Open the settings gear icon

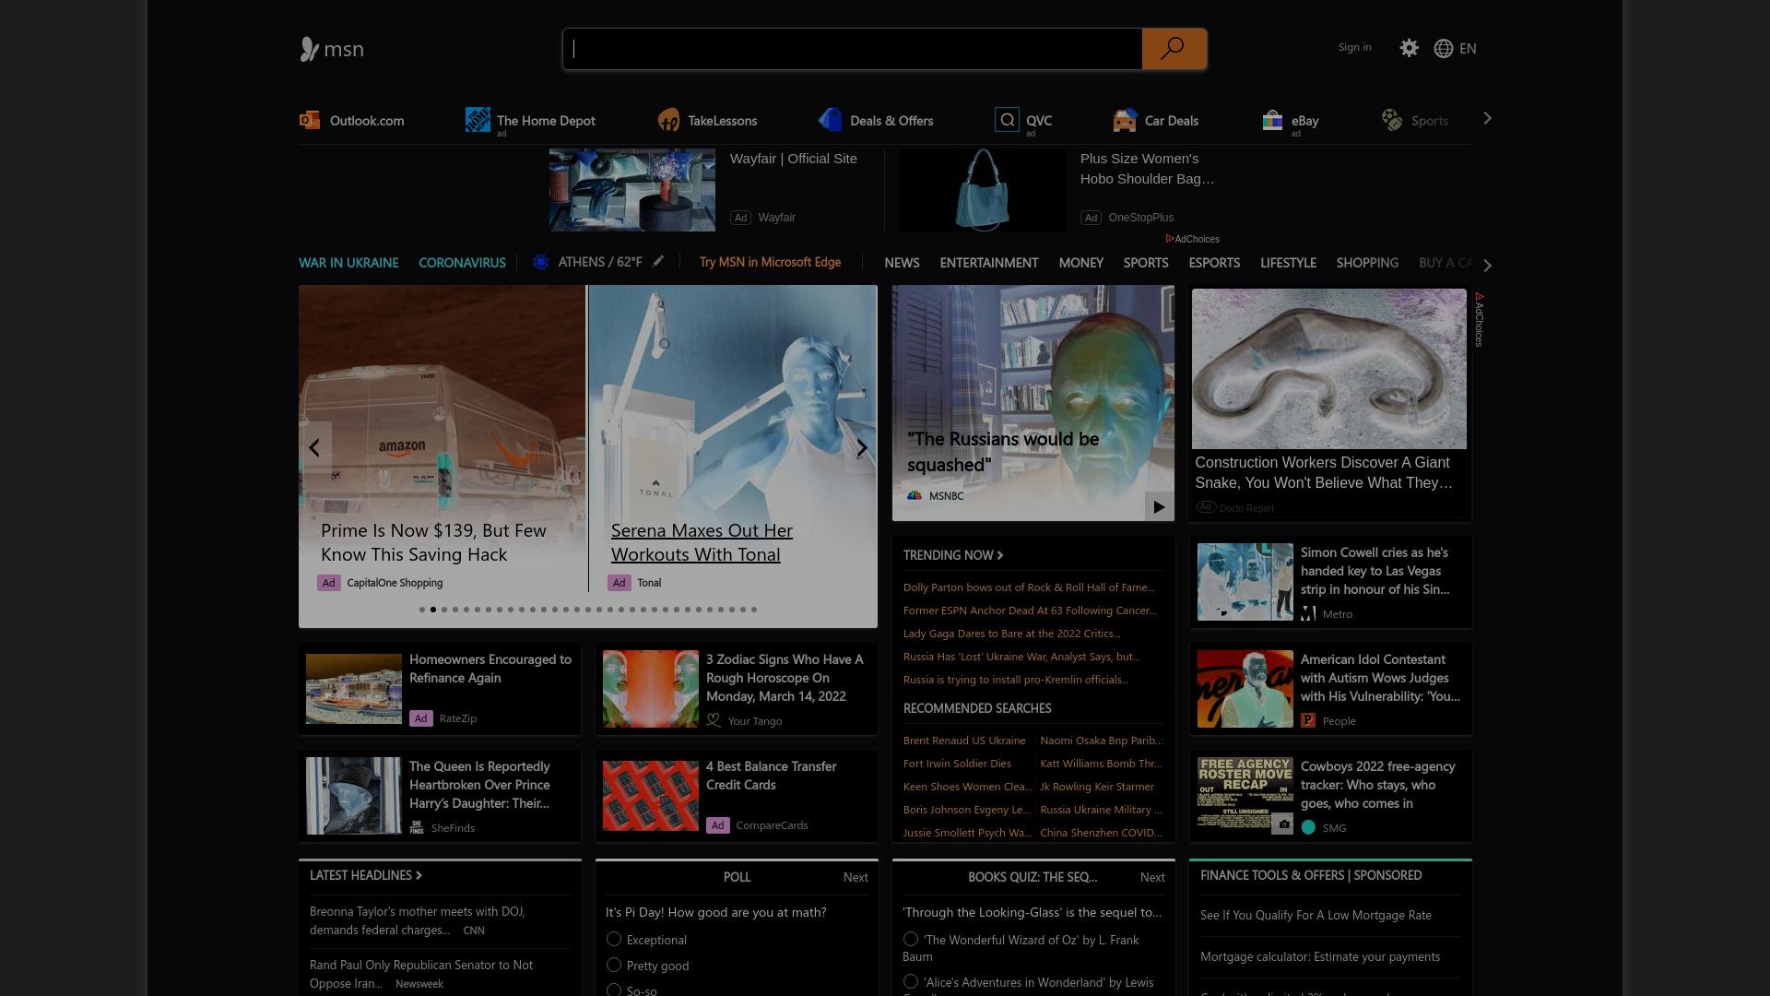pyautogui.click(x=1409, y=48)
